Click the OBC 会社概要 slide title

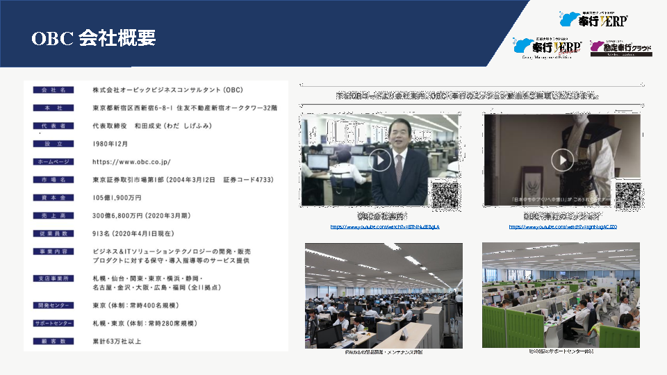pyautogui.click(x=93, y=39)
